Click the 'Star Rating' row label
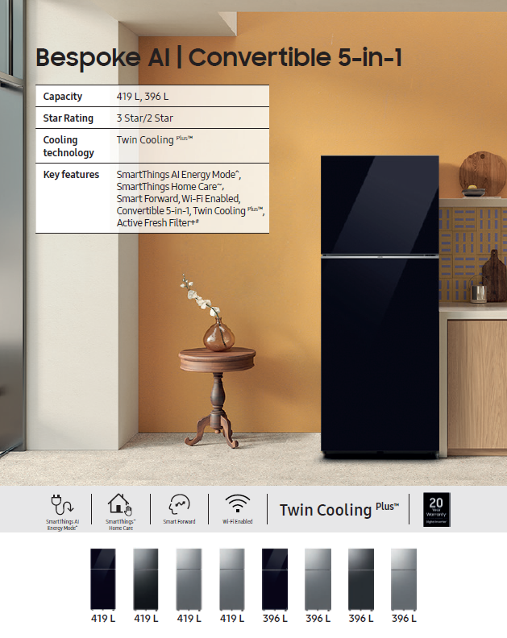The image size is (507, 638). coord(68,118)
